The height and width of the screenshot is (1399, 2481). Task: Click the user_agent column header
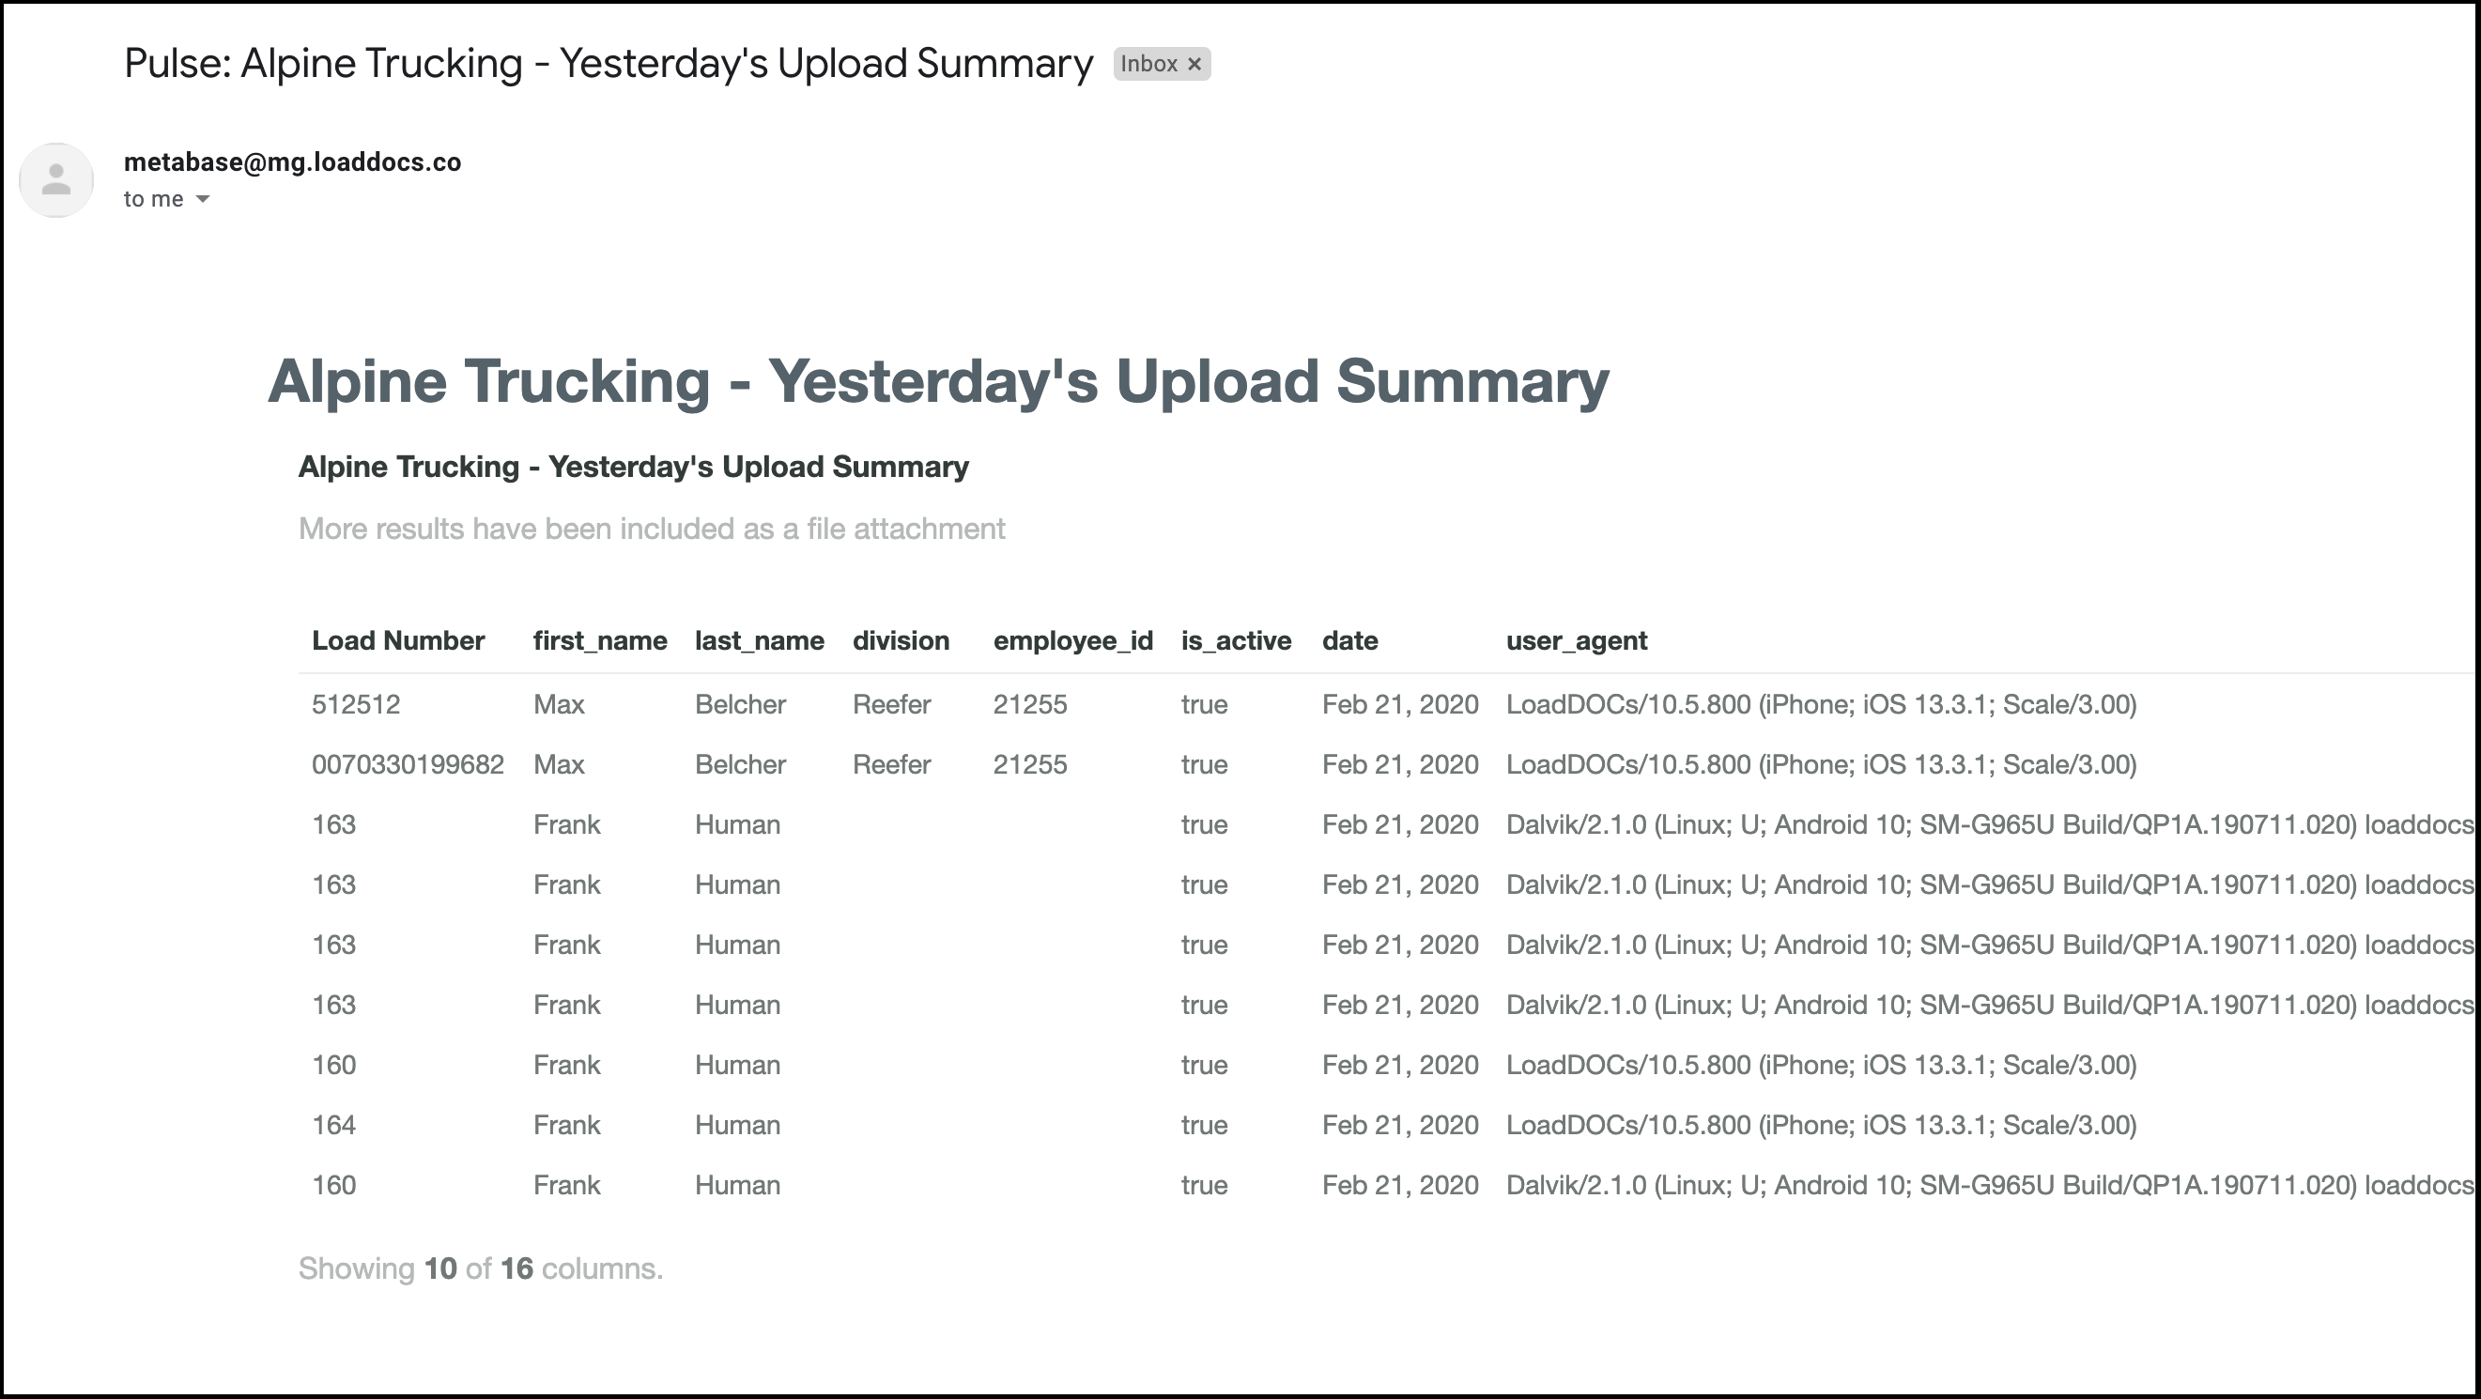click(x=1577, y=641)
